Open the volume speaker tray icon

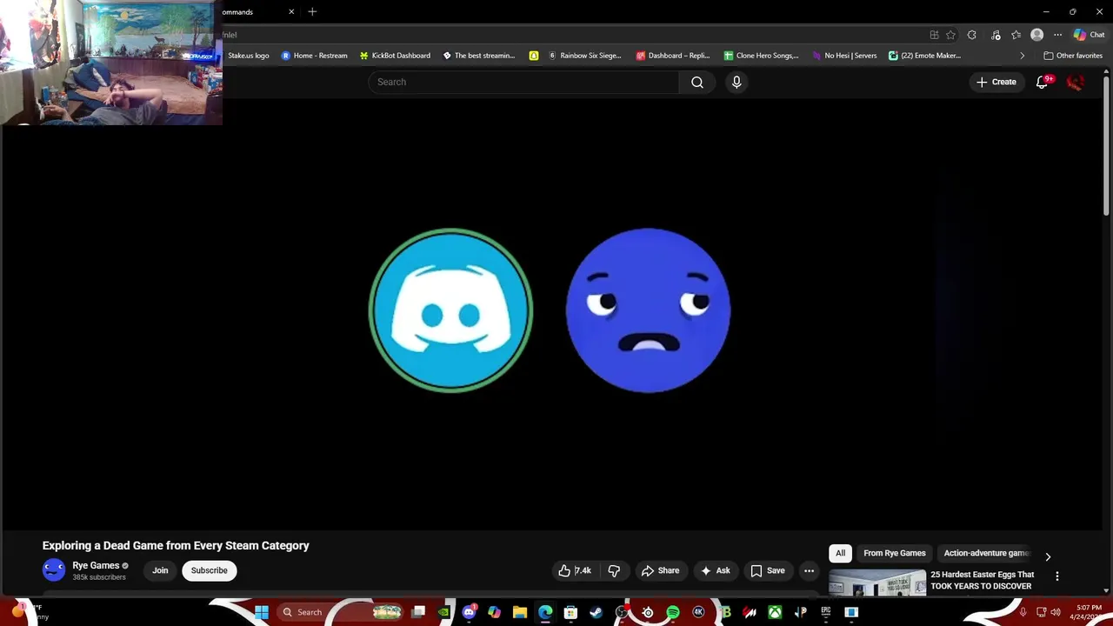coord(1056,612)
